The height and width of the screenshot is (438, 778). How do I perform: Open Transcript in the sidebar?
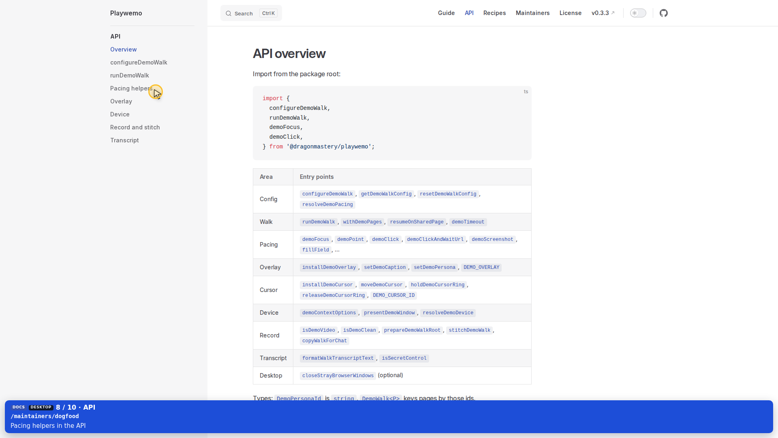124,140
